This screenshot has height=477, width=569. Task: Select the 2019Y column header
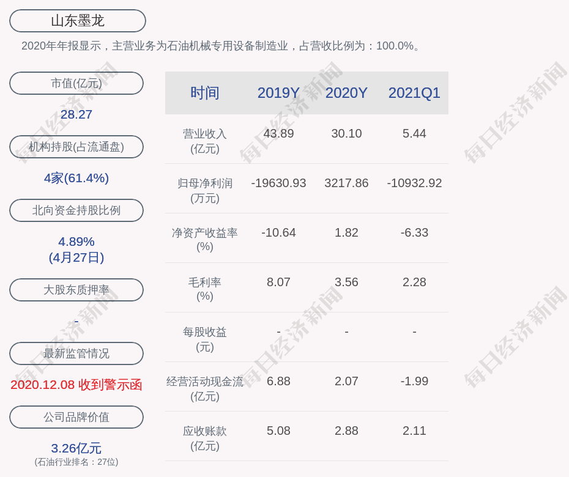coord(279,93)
